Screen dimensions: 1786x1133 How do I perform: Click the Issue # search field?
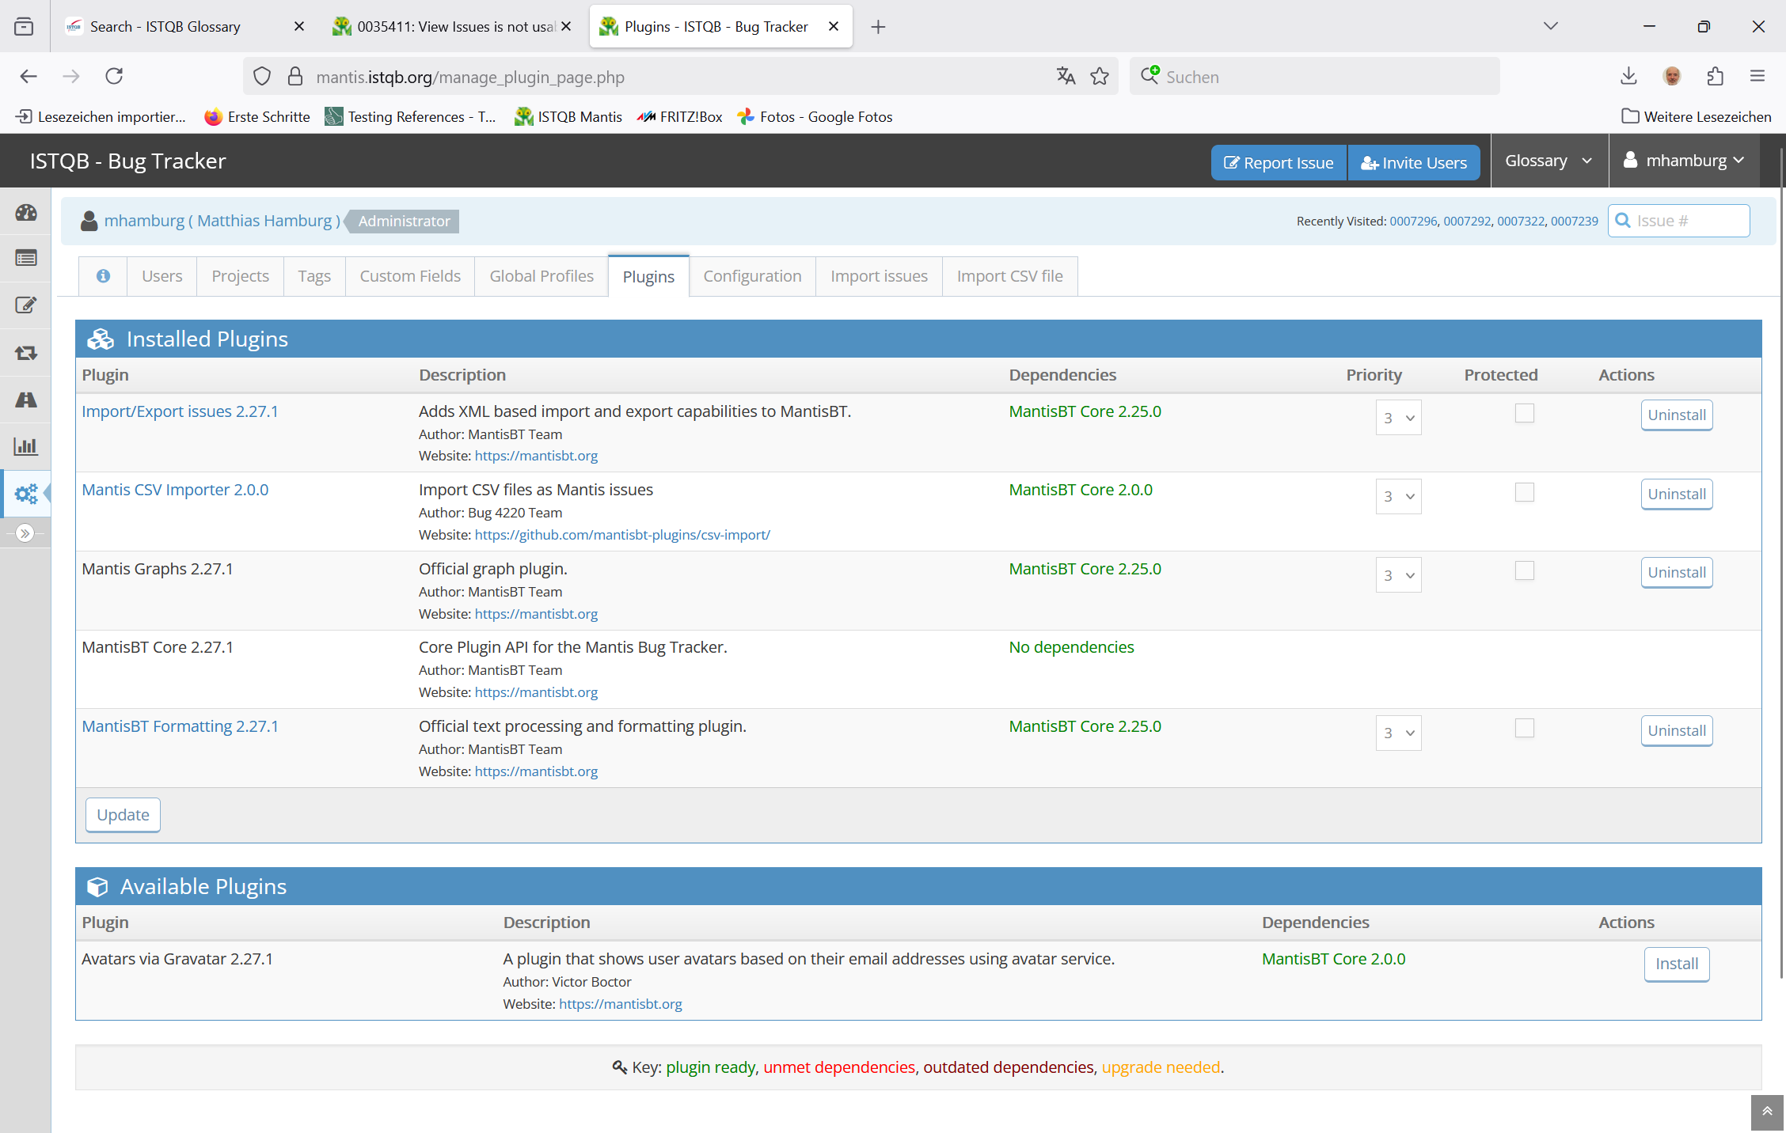point(1678,221)
